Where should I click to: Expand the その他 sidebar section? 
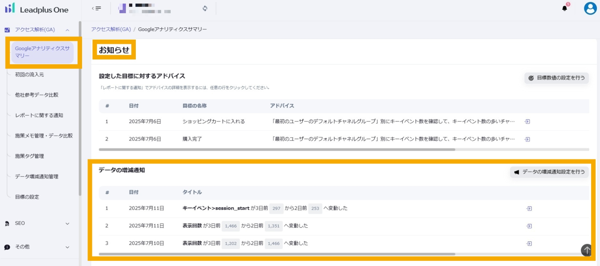(x=67, y=247)
